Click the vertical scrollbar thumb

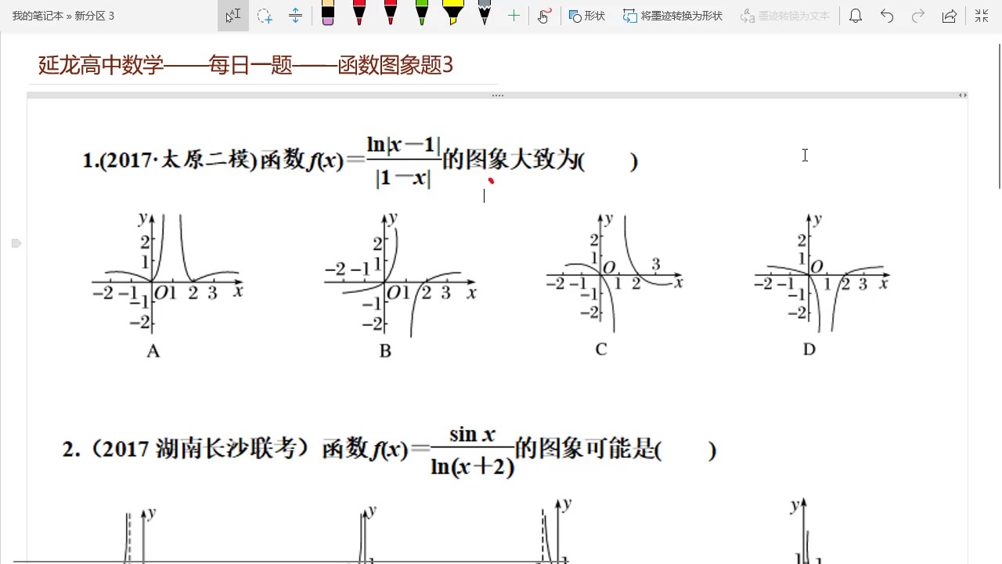pyautogui.click(x=999, y=116)
